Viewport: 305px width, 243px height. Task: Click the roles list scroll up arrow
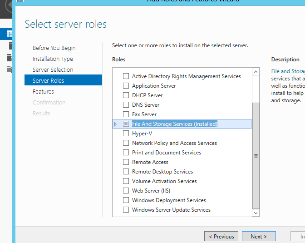click(256, 72)
